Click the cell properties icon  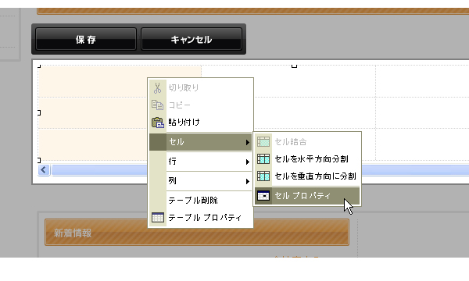pos(263,196)
